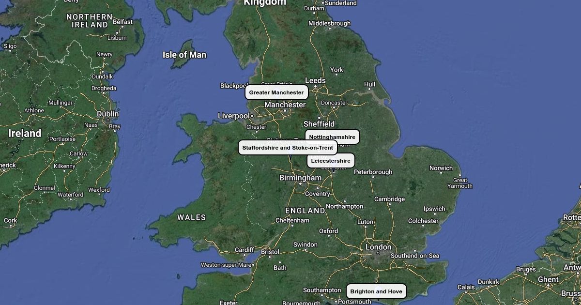Click the Cambridge city label
Screen dimensions: 581x305
click(x=389, y=199)
